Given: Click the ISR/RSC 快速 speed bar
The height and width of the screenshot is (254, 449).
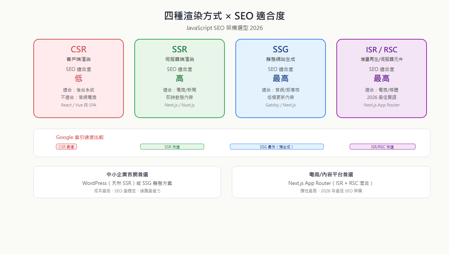Looking at the screenshot, I should (382, 147).
